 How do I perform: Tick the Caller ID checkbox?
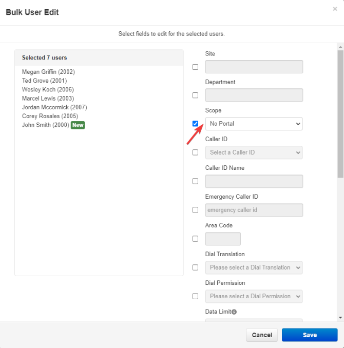pos(195,152)
